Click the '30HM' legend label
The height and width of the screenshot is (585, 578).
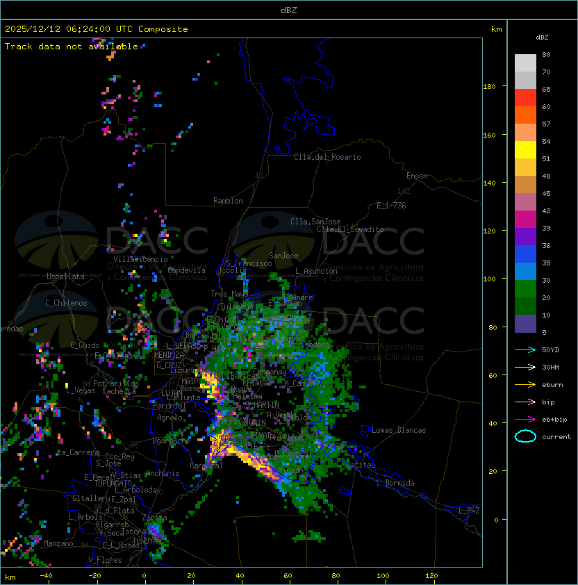click(550, 367)
